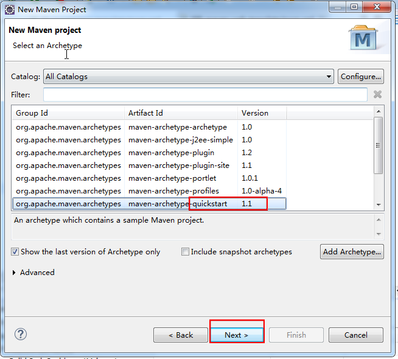Image resolution: width=398 pixels, height=359 pixels.
Task: Click the Add Archetype... button
Action: point(352,252)
